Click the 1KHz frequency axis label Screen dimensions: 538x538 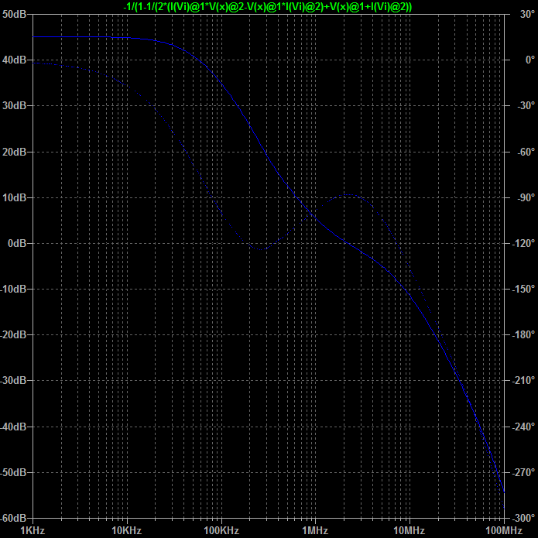coord(33,530)
